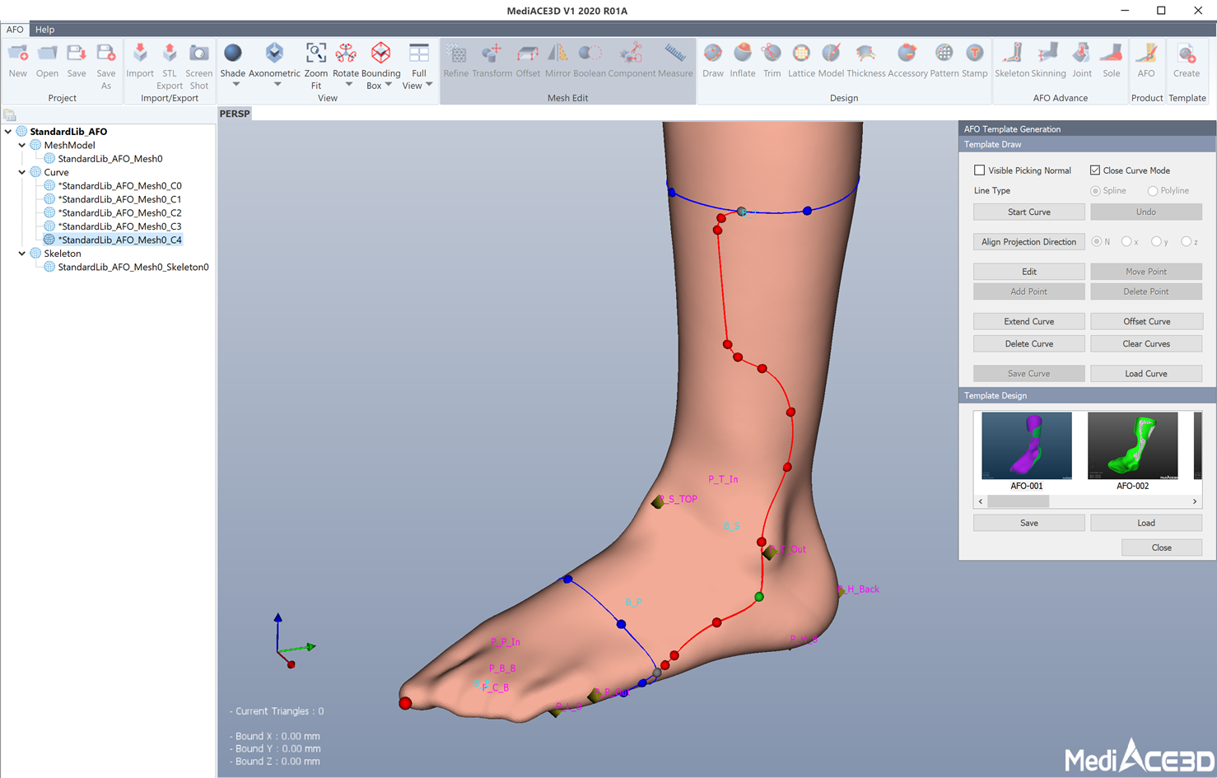The image size is (1217, 778).
Task: Open the Axonometric dropdown arrow
Action: pyautogui.click(x=277, y=84)
